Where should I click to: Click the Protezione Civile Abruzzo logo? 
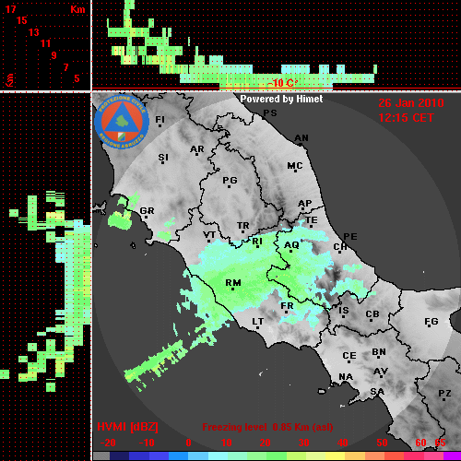[x=122, y=122]
